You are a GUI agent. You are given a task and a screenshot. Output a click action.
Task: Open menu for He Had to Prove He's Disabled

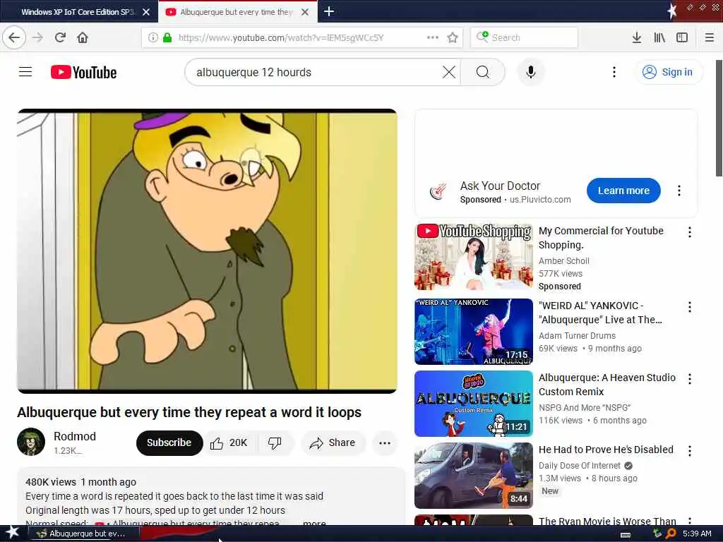pos(689,450)
